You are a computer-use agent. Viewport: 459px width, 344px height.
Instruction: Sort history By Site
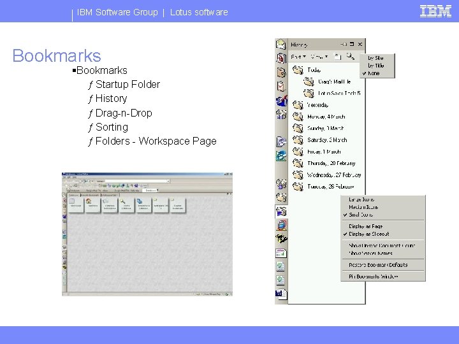[377, 58]
